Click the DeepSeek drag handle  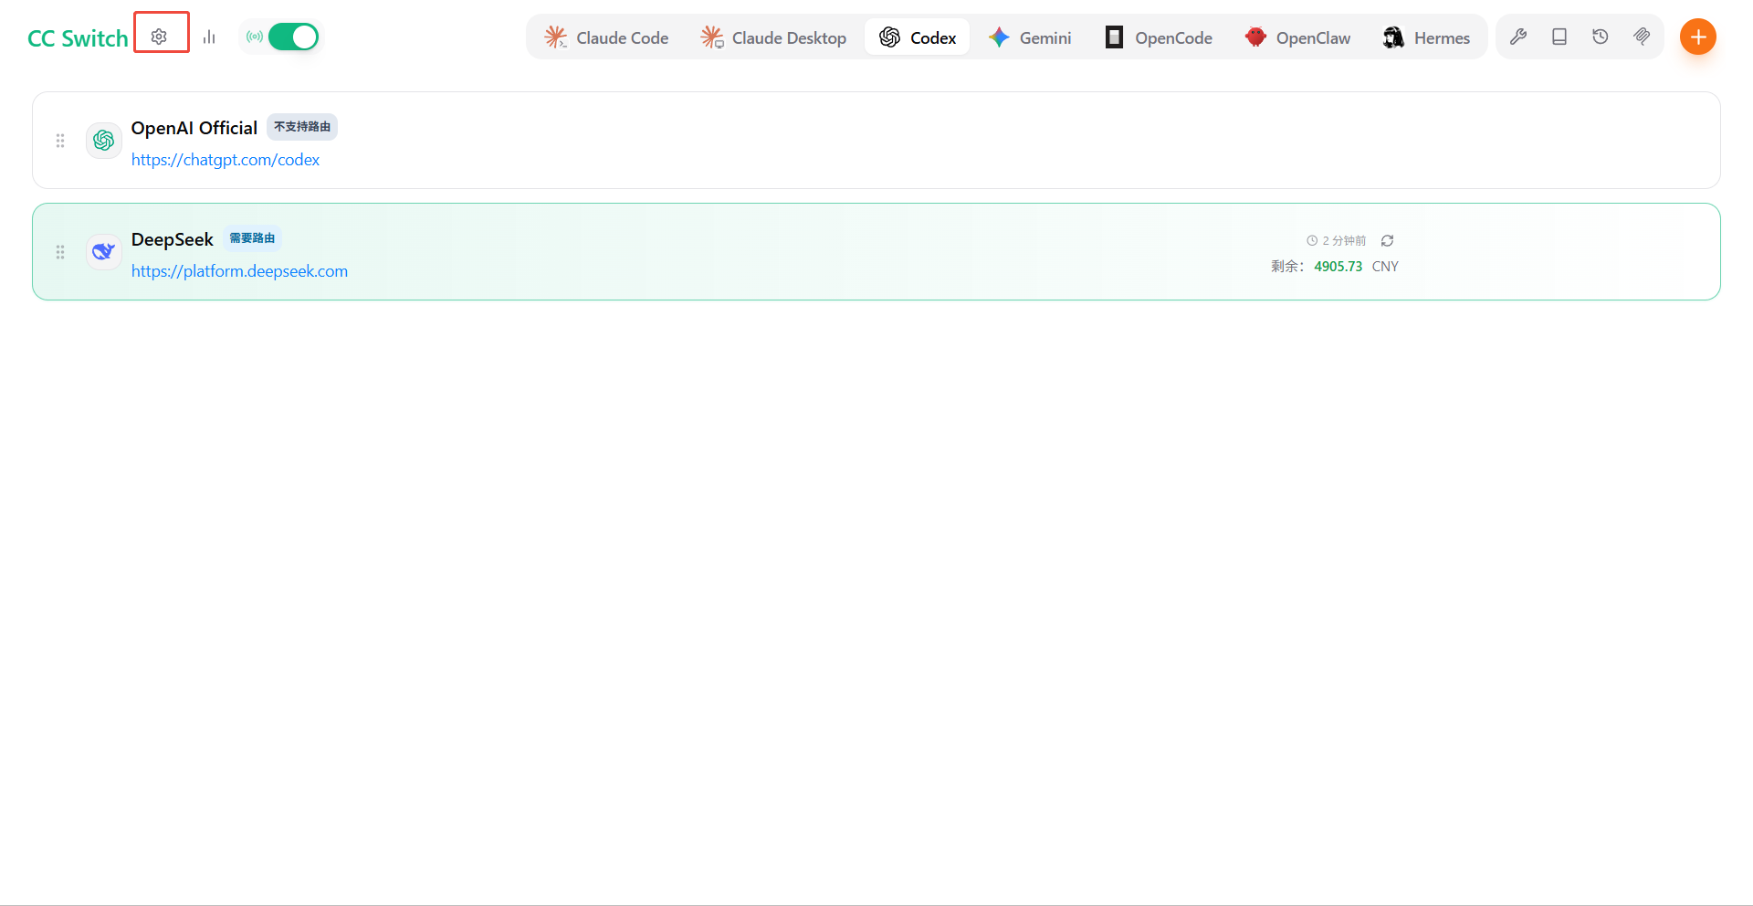60,252
